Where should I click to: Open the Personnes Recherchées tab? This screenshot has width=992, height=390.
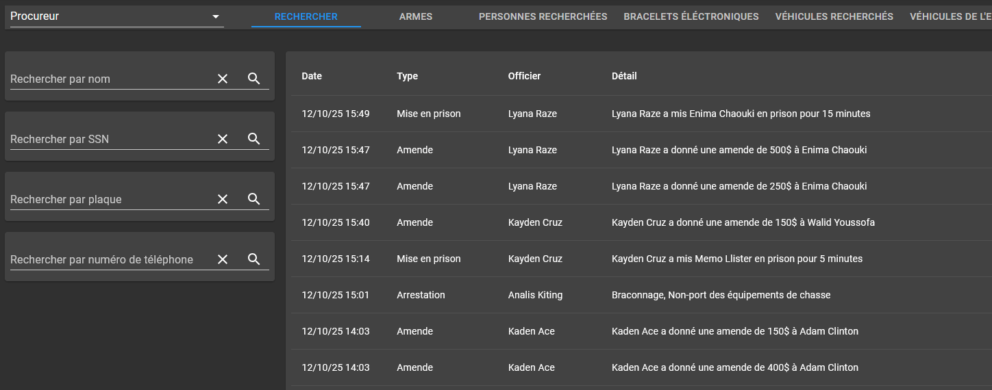(x=543, y=16)
